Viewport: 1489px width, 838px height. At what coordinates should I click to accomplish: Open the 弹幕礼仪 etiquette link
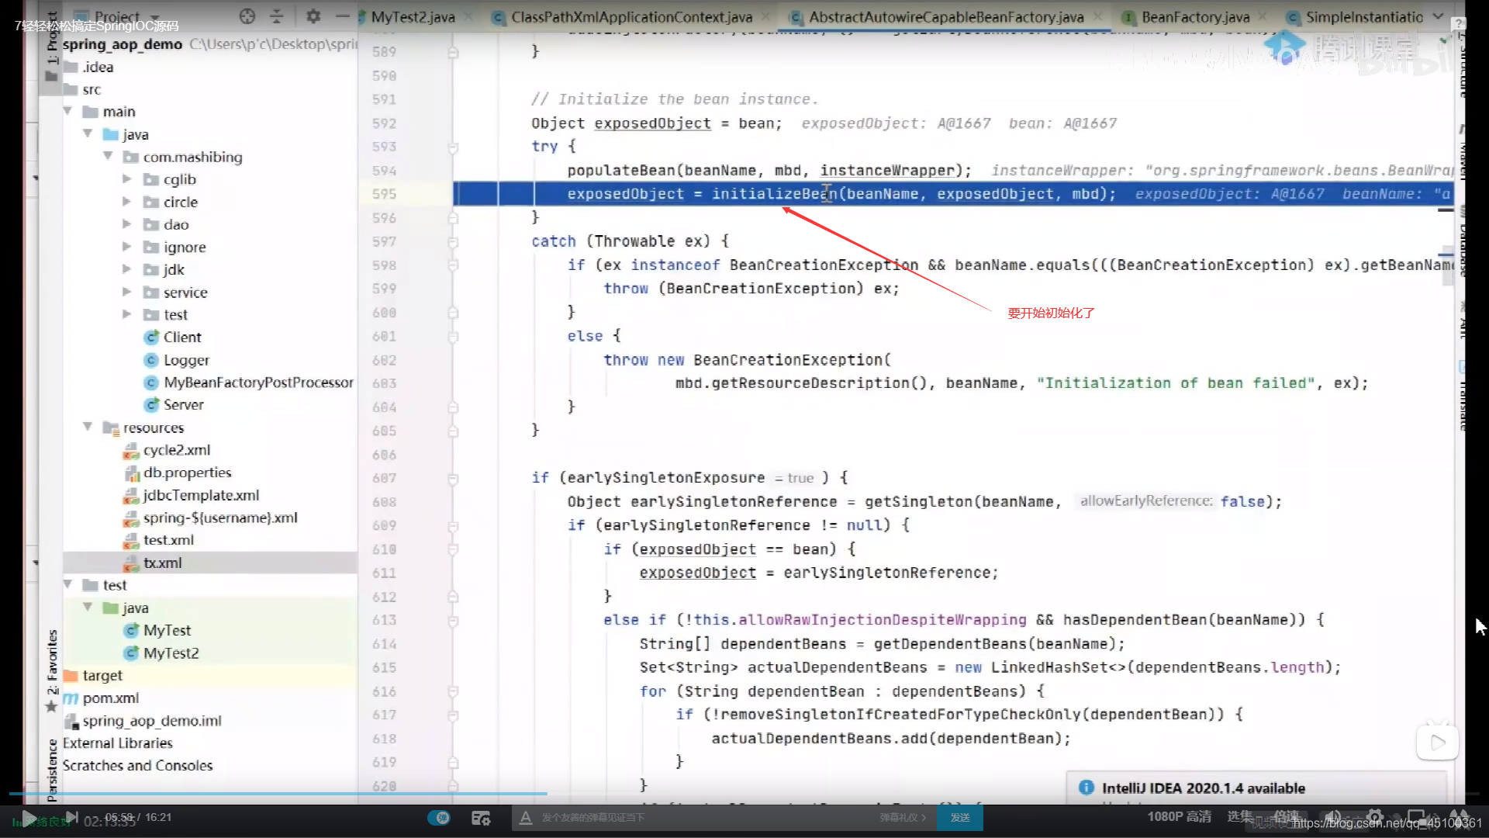[902, 818]
